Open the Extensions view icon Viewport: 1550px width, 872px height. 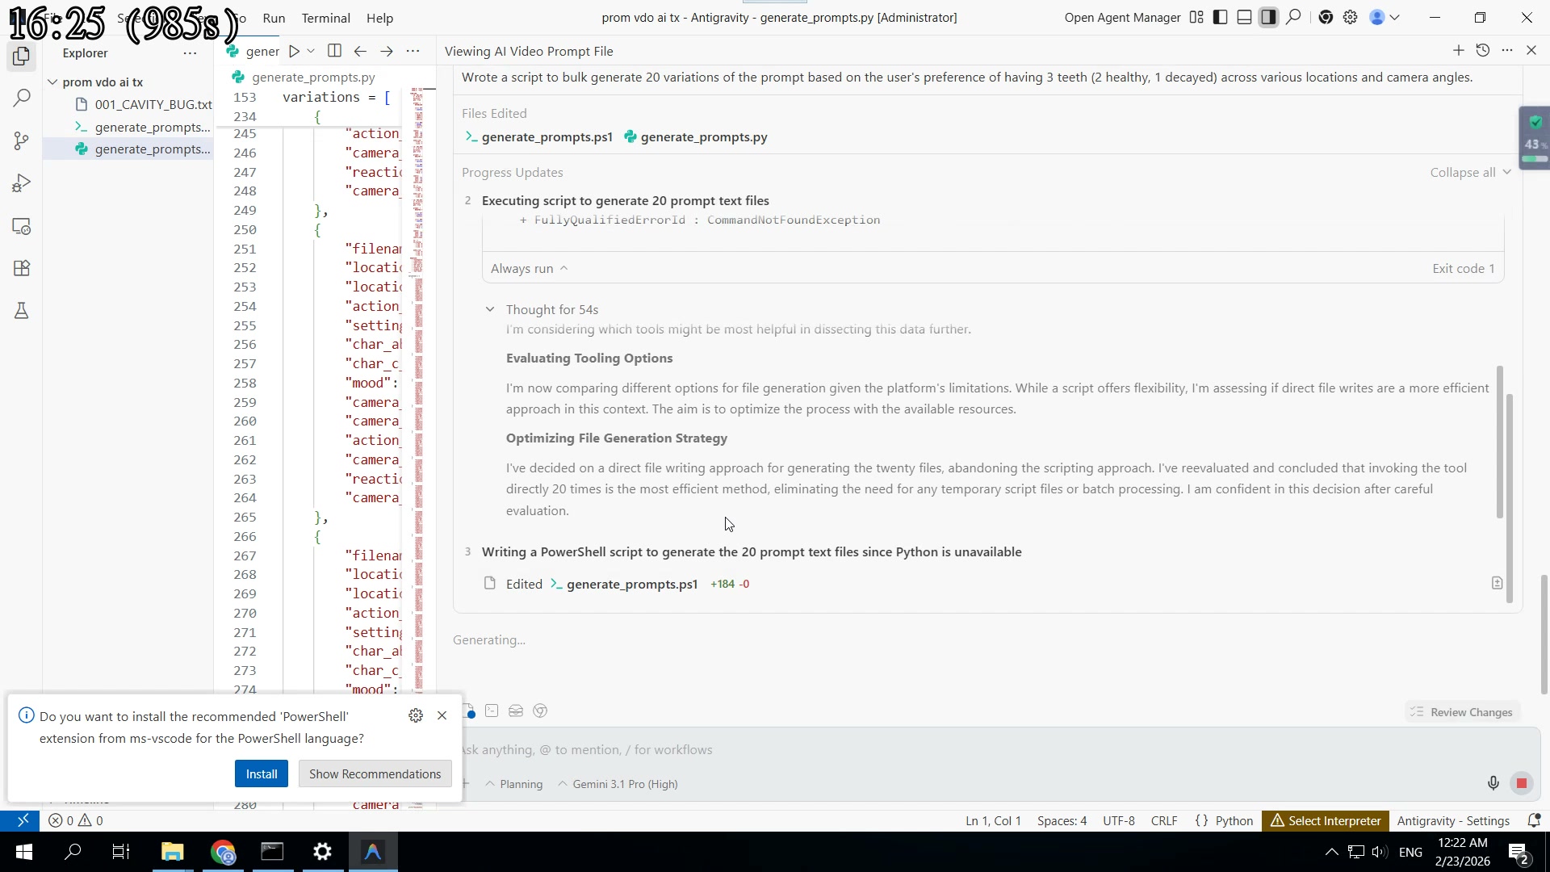(x=21, y=268)
